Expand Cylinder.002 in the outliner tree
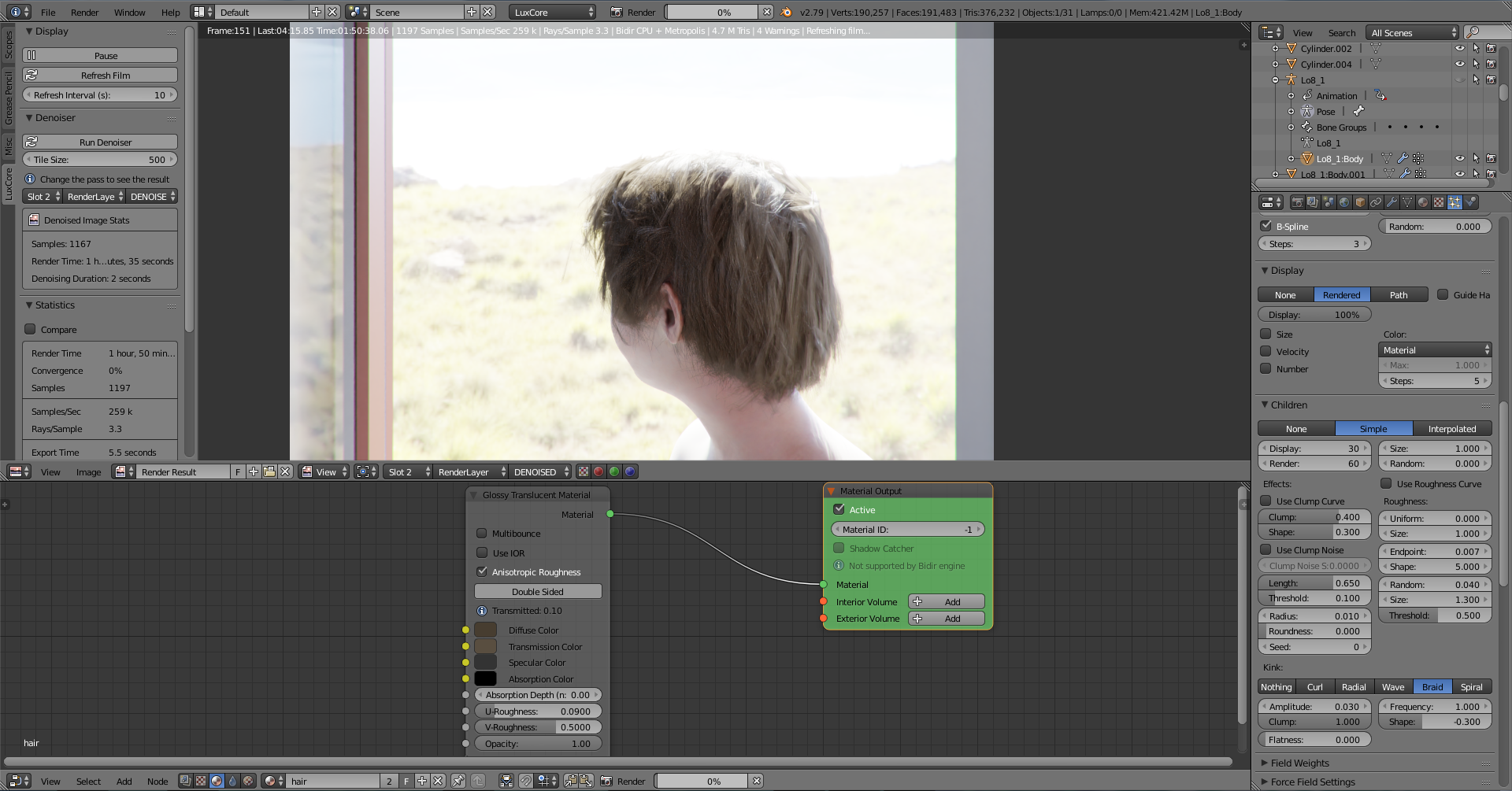 [x=1275, y=48]
